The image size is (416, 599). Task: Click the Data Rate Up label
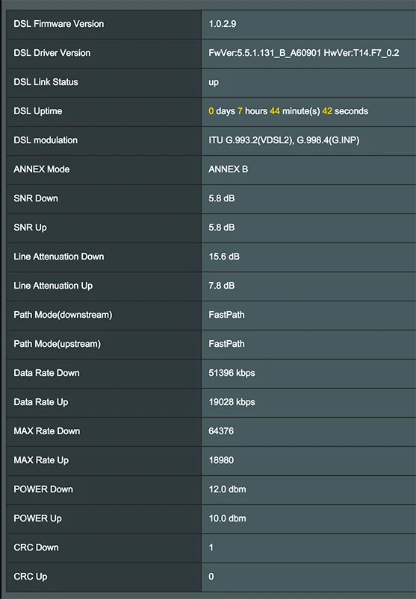tap(41, 402)
